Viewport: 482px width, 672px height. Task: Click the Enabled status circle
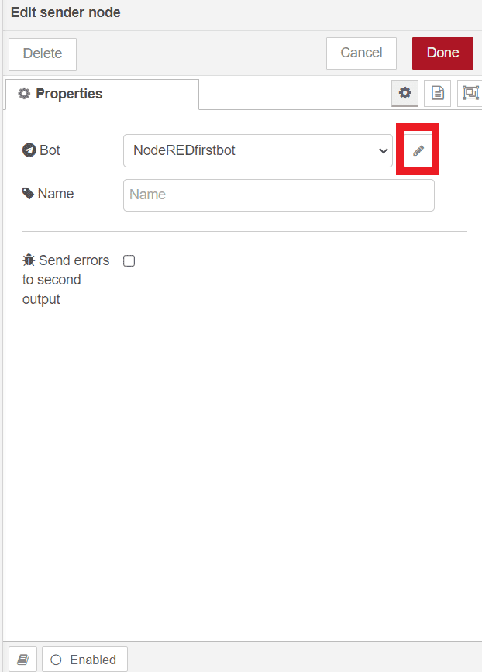click(56, 658)
